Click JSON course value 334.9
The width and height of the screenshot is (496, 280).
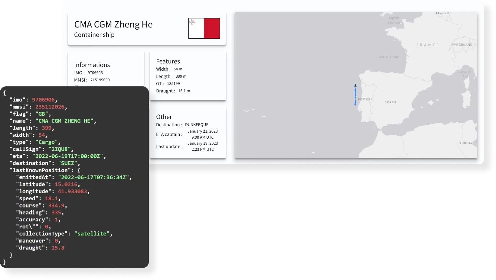[56, 206]
